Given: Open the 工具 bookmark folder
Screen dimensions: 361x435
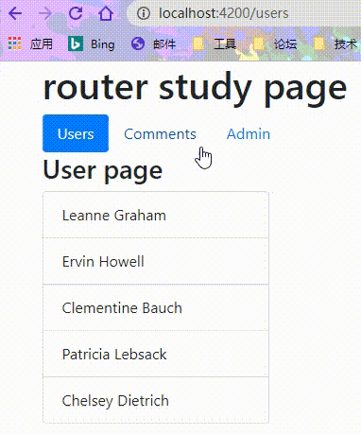Looking at the screenshot, I should coord(215,43).
